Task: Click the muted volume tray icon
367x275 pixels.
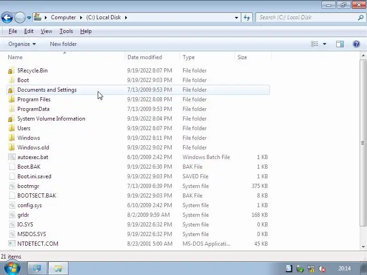Action: 323,269
